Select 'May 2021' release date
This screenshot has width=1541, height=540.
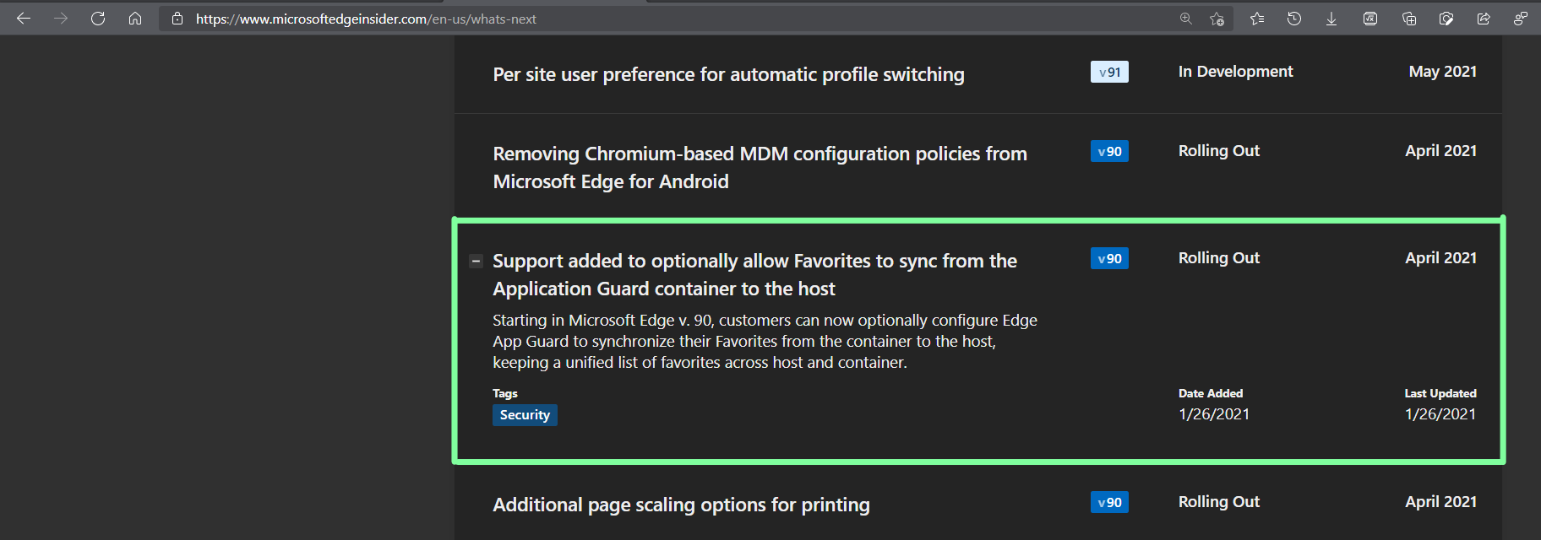[1443, 72]
